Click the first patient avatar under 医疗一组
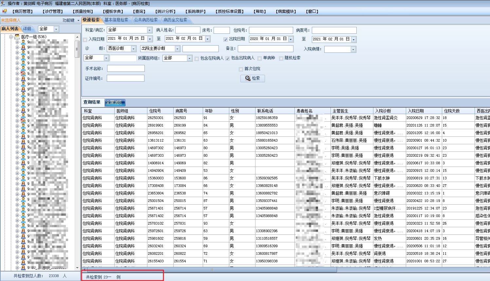This screenshot has height=281, width=490. click(23, 42)
